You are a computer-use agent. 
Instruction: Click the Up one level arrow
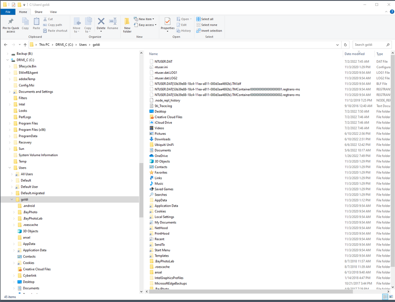pos(25,45)
